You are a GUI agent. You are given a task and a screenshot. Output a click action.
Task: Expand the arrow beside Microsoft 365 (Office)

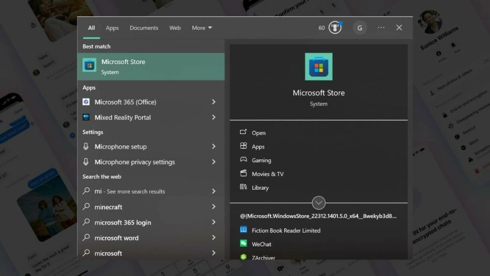[x=214, y=102]
